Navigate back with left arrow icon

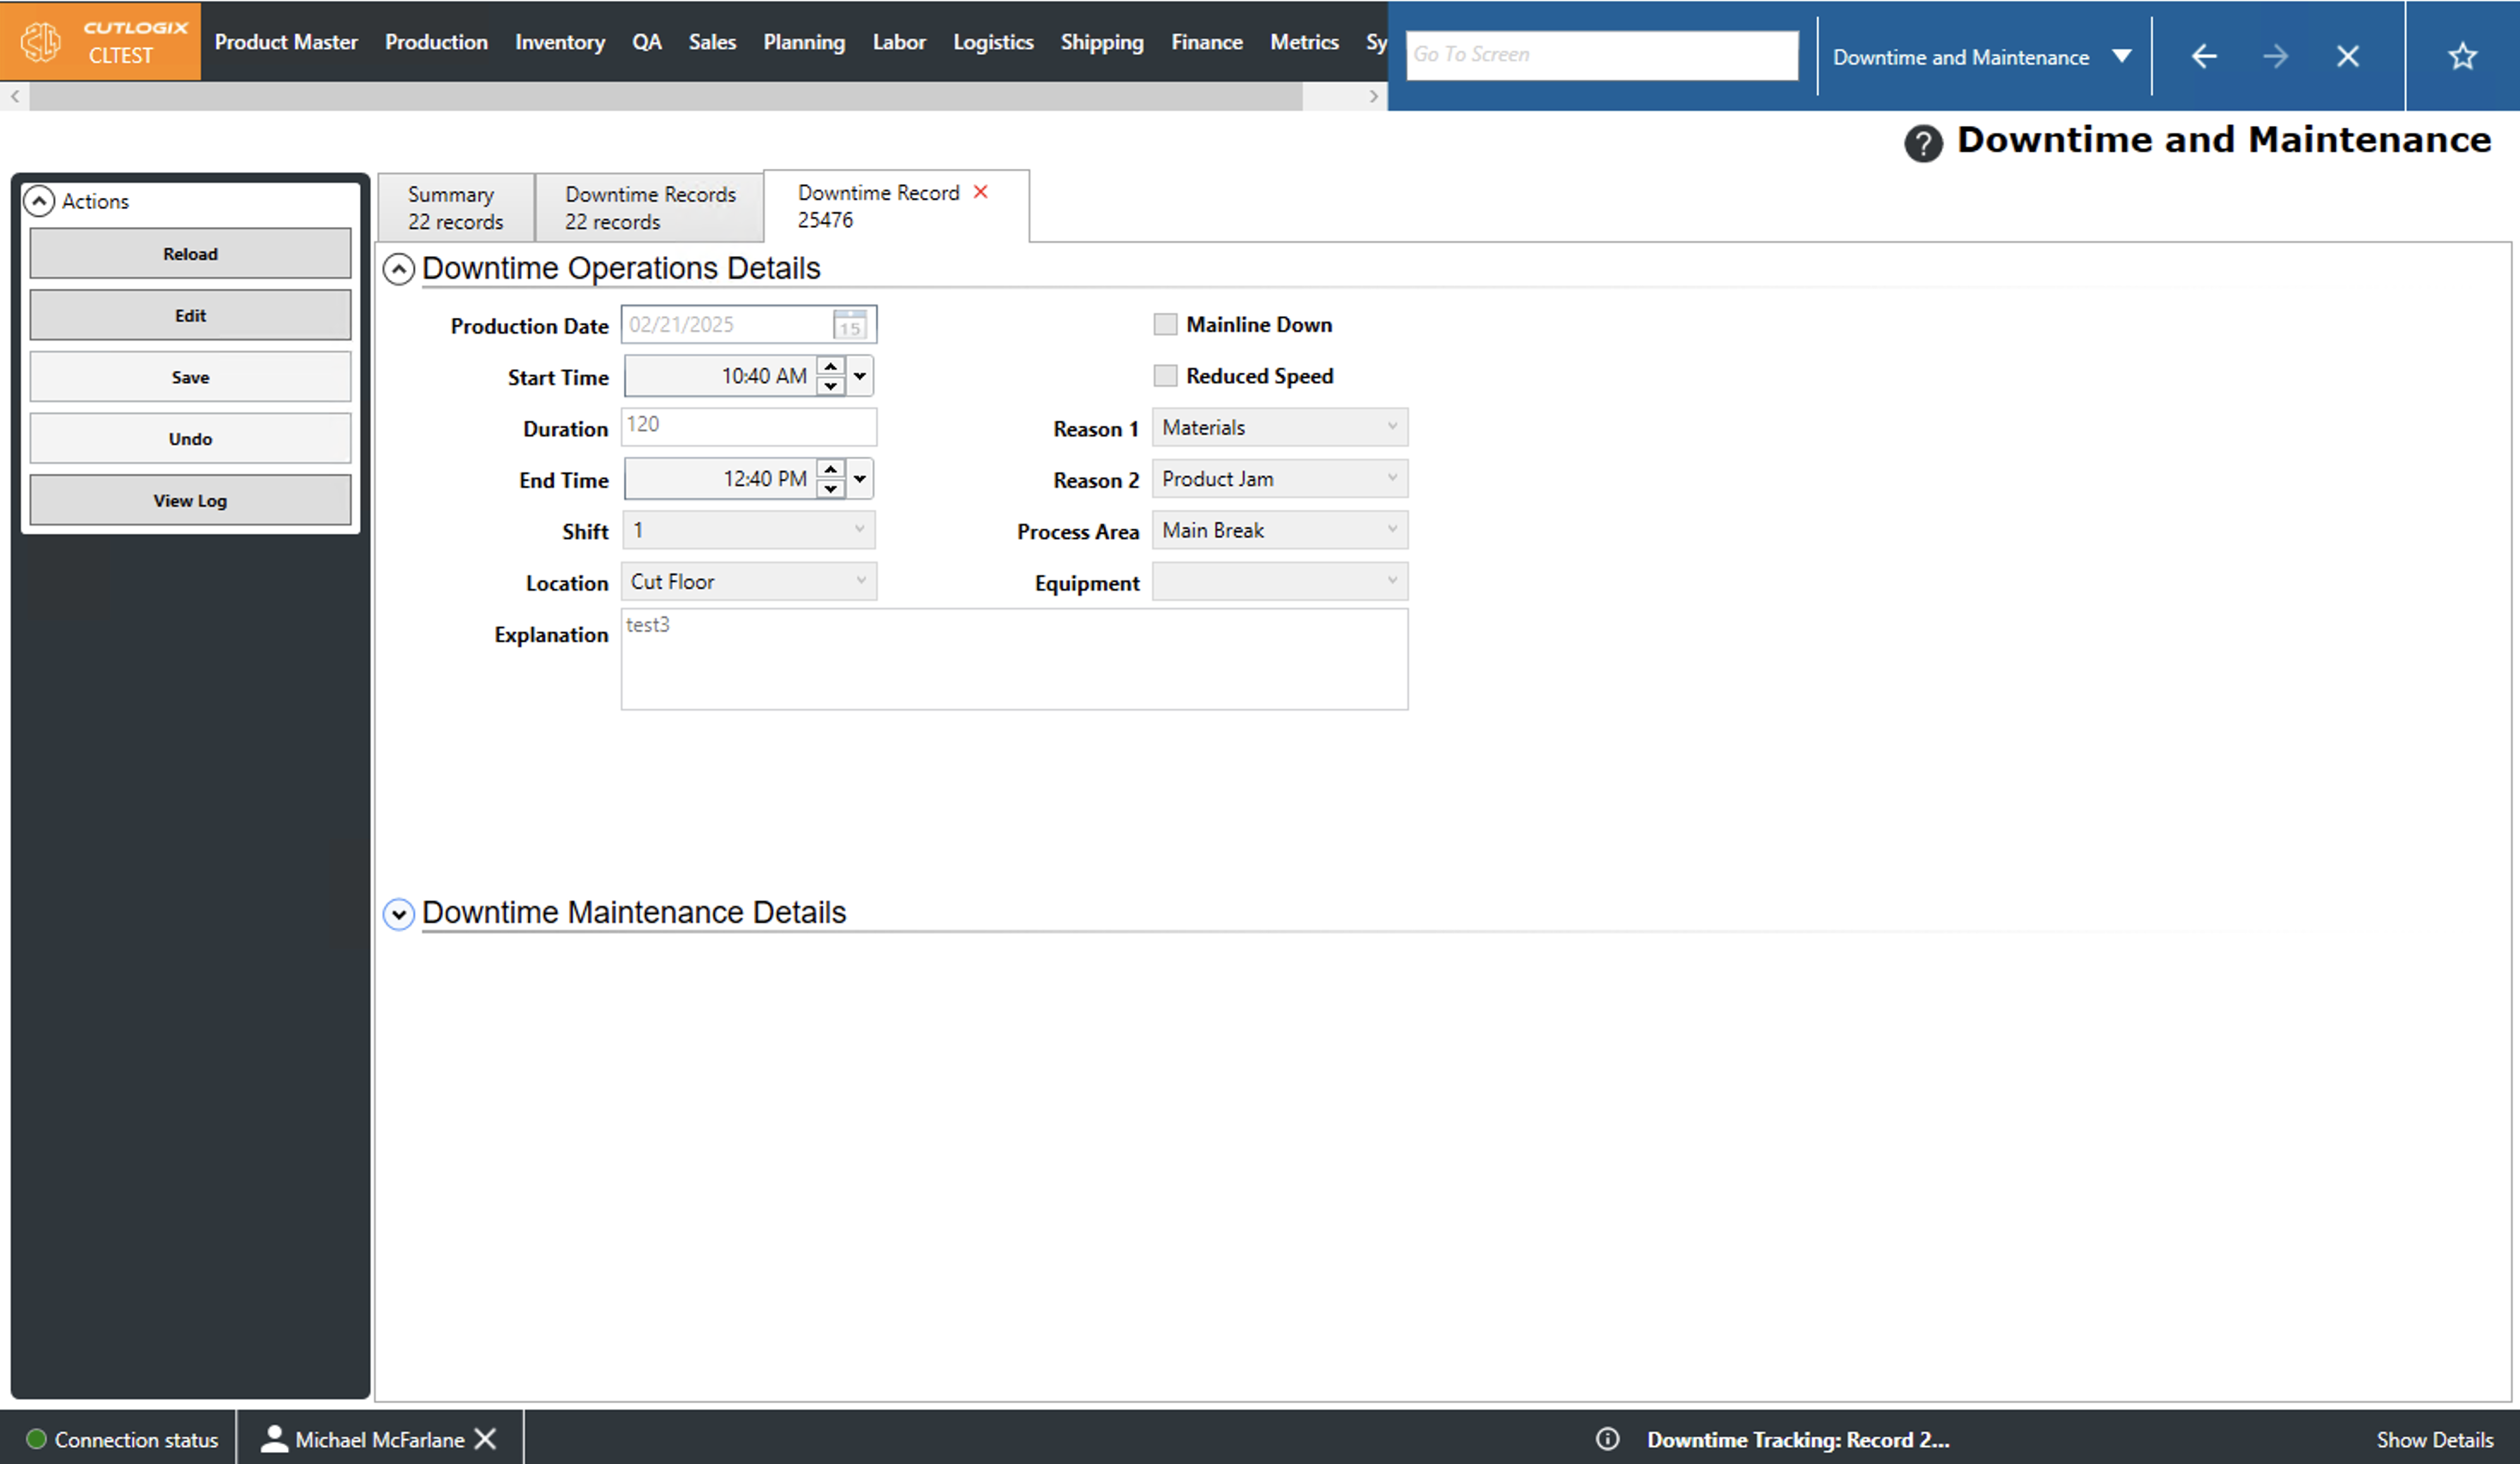(2204, 56)
